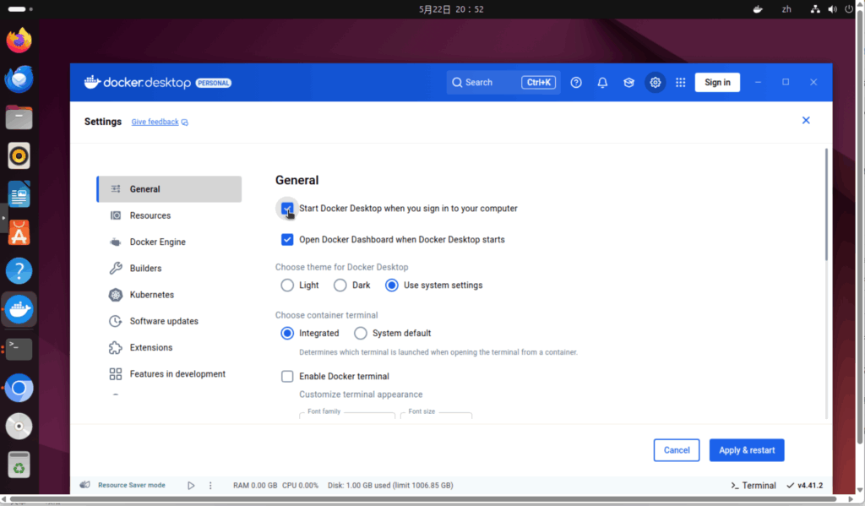Enable Docker terminal checkbox
The width and height of the screenshot is (865, 506).
coord(287,376)
